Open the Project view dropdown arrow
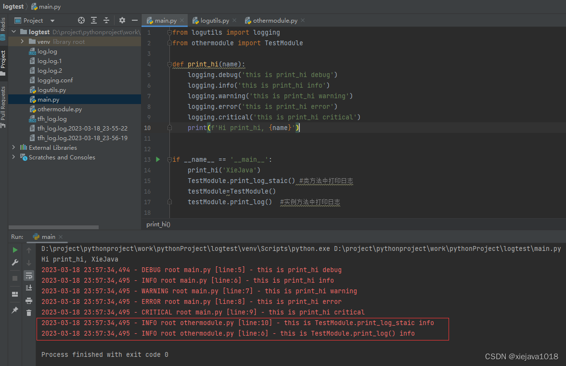566x366 pixels. pyautogui.click(x=52, y=21)
